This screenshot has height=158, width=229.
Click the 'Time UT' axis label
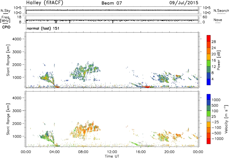(112, 156)
